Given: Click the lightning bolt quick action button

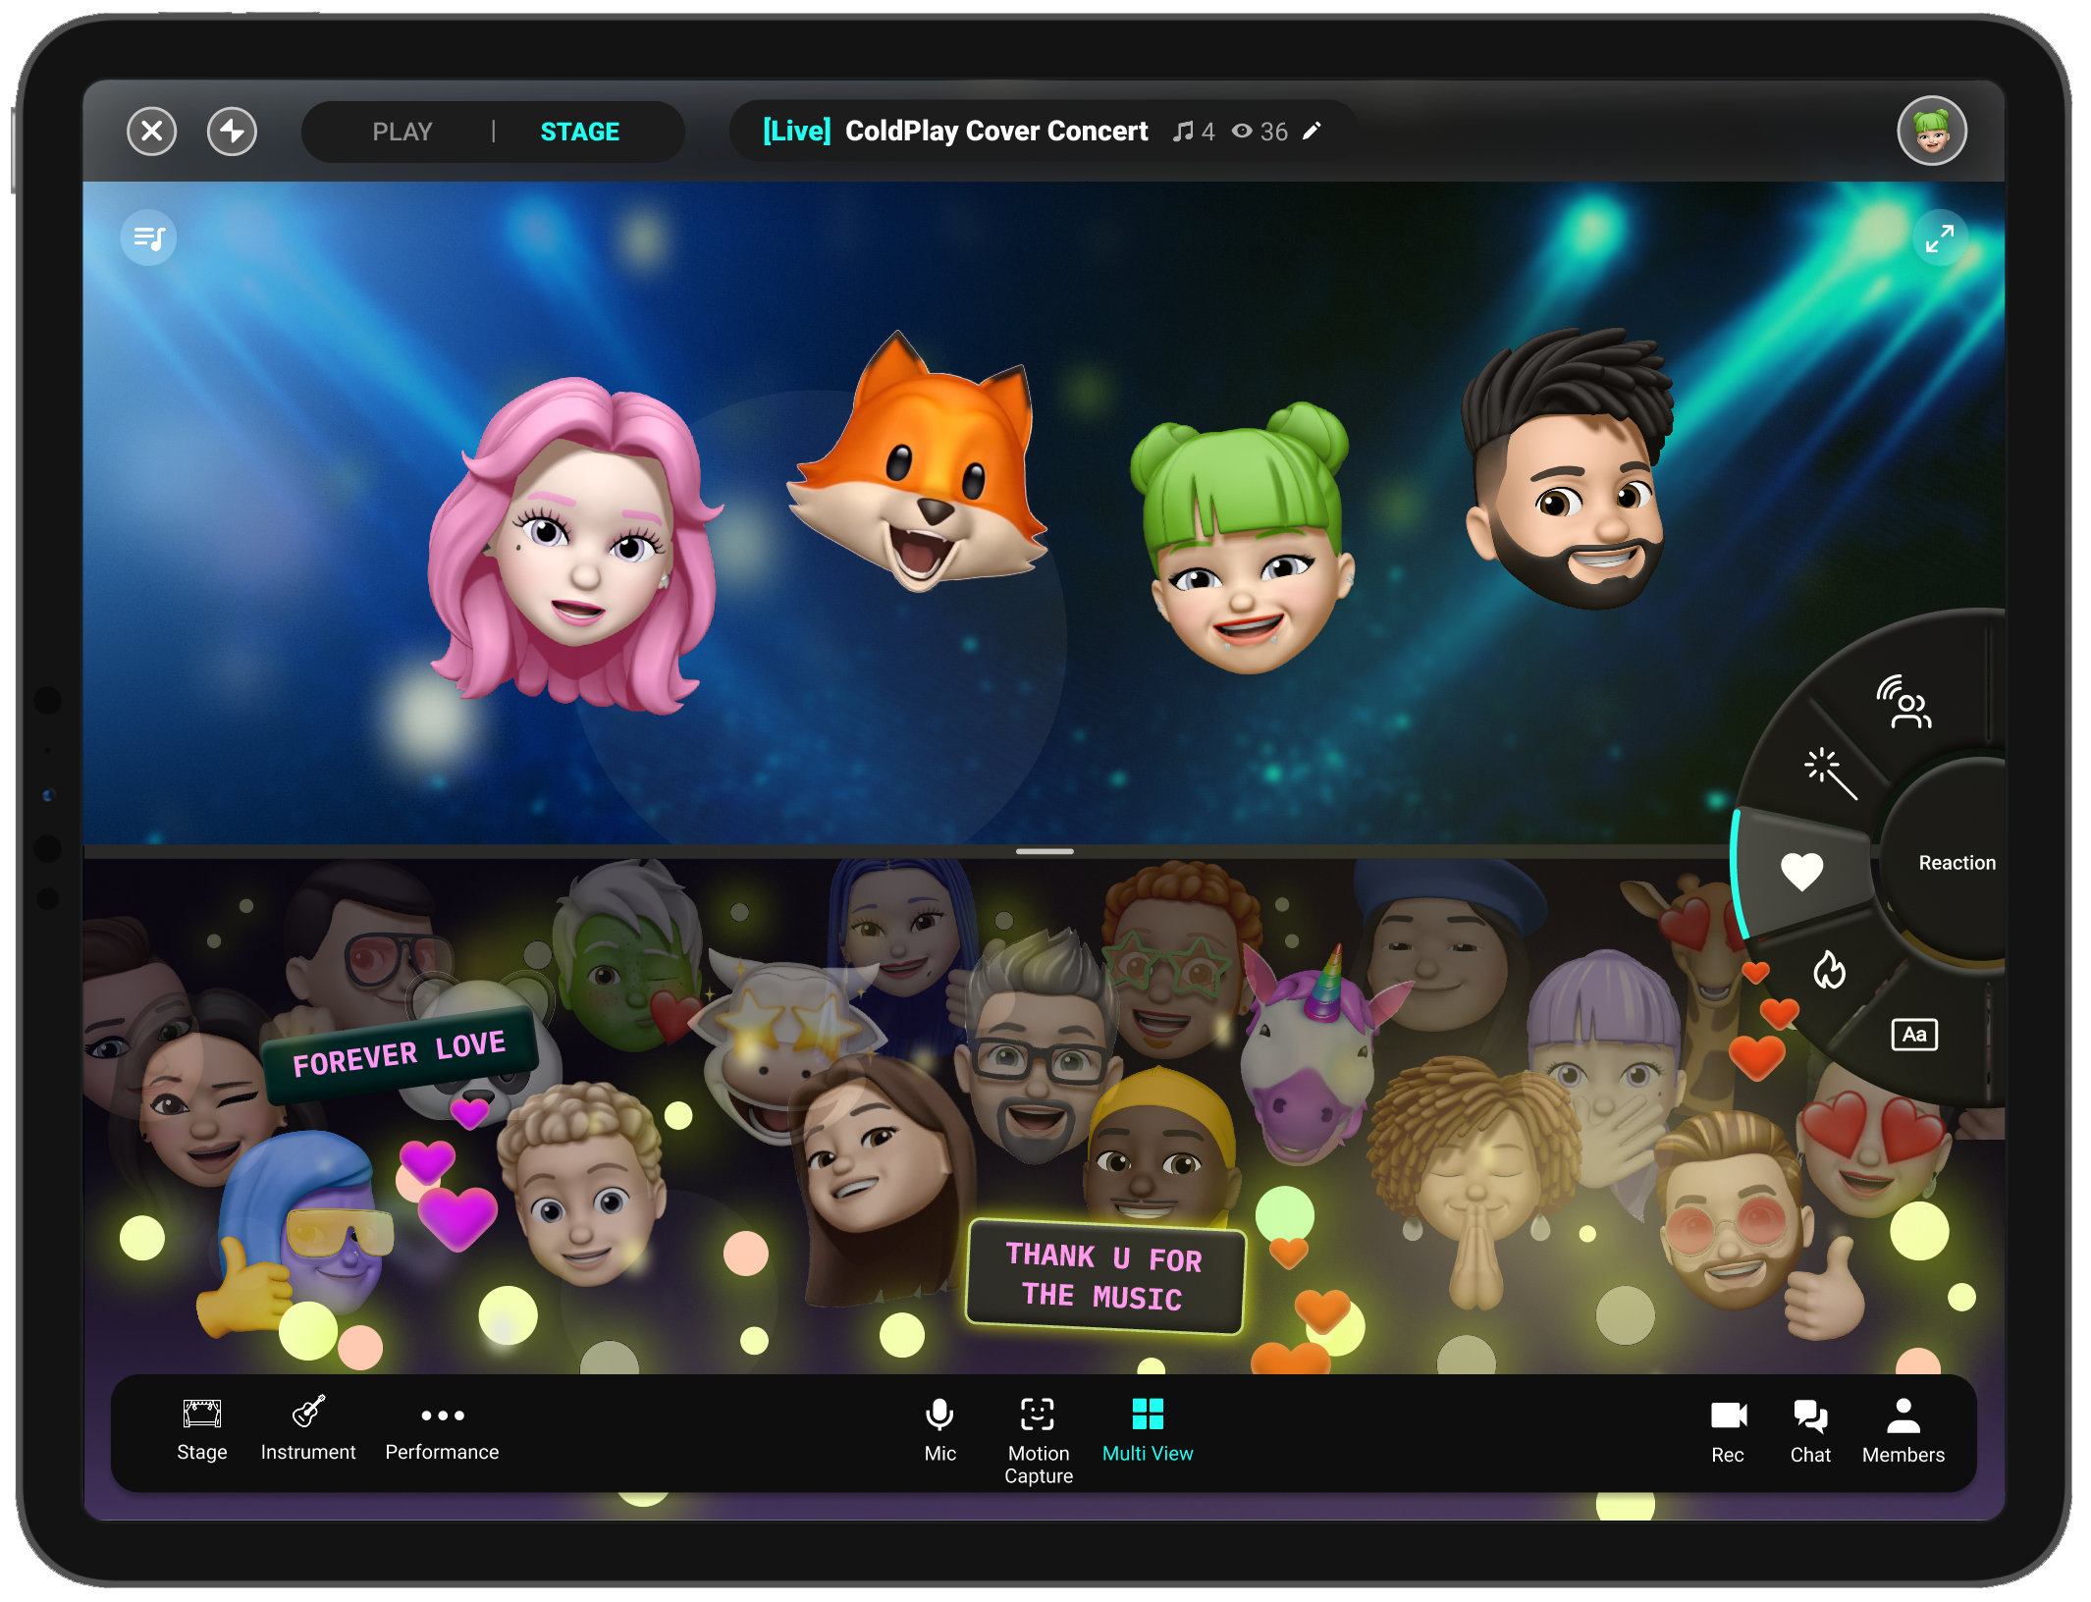Looking at the screenshot, I should pyautogui.click(x=232, y=132).
